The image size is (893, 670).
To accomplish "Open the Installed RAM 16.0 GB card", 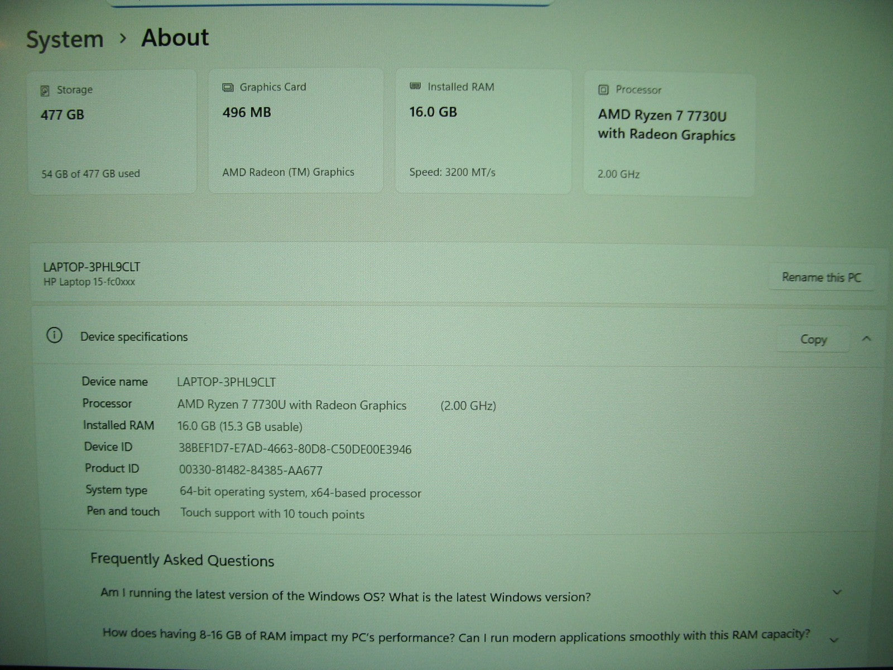I will point(483,131).
